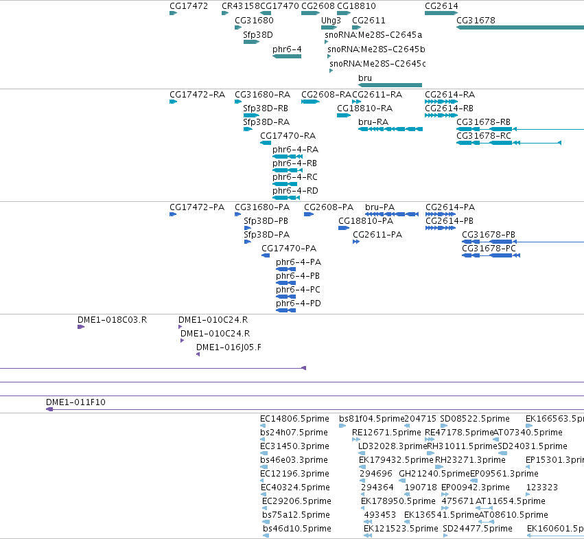Select the CG31678-RB transcript label

[483, 122]
